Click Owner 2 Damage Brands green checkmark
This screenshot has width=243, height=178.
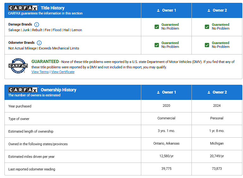tap(207, 27)
